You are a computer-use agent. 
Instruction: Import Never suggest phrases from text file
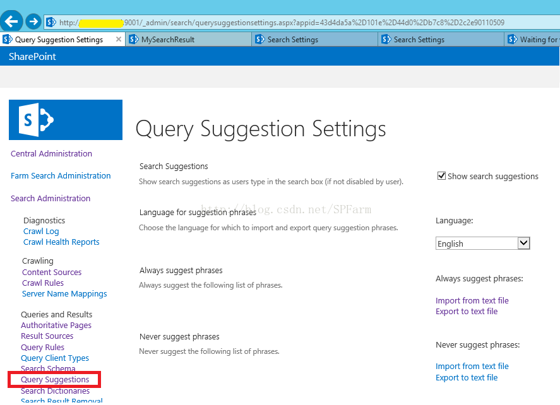point(472,367)
